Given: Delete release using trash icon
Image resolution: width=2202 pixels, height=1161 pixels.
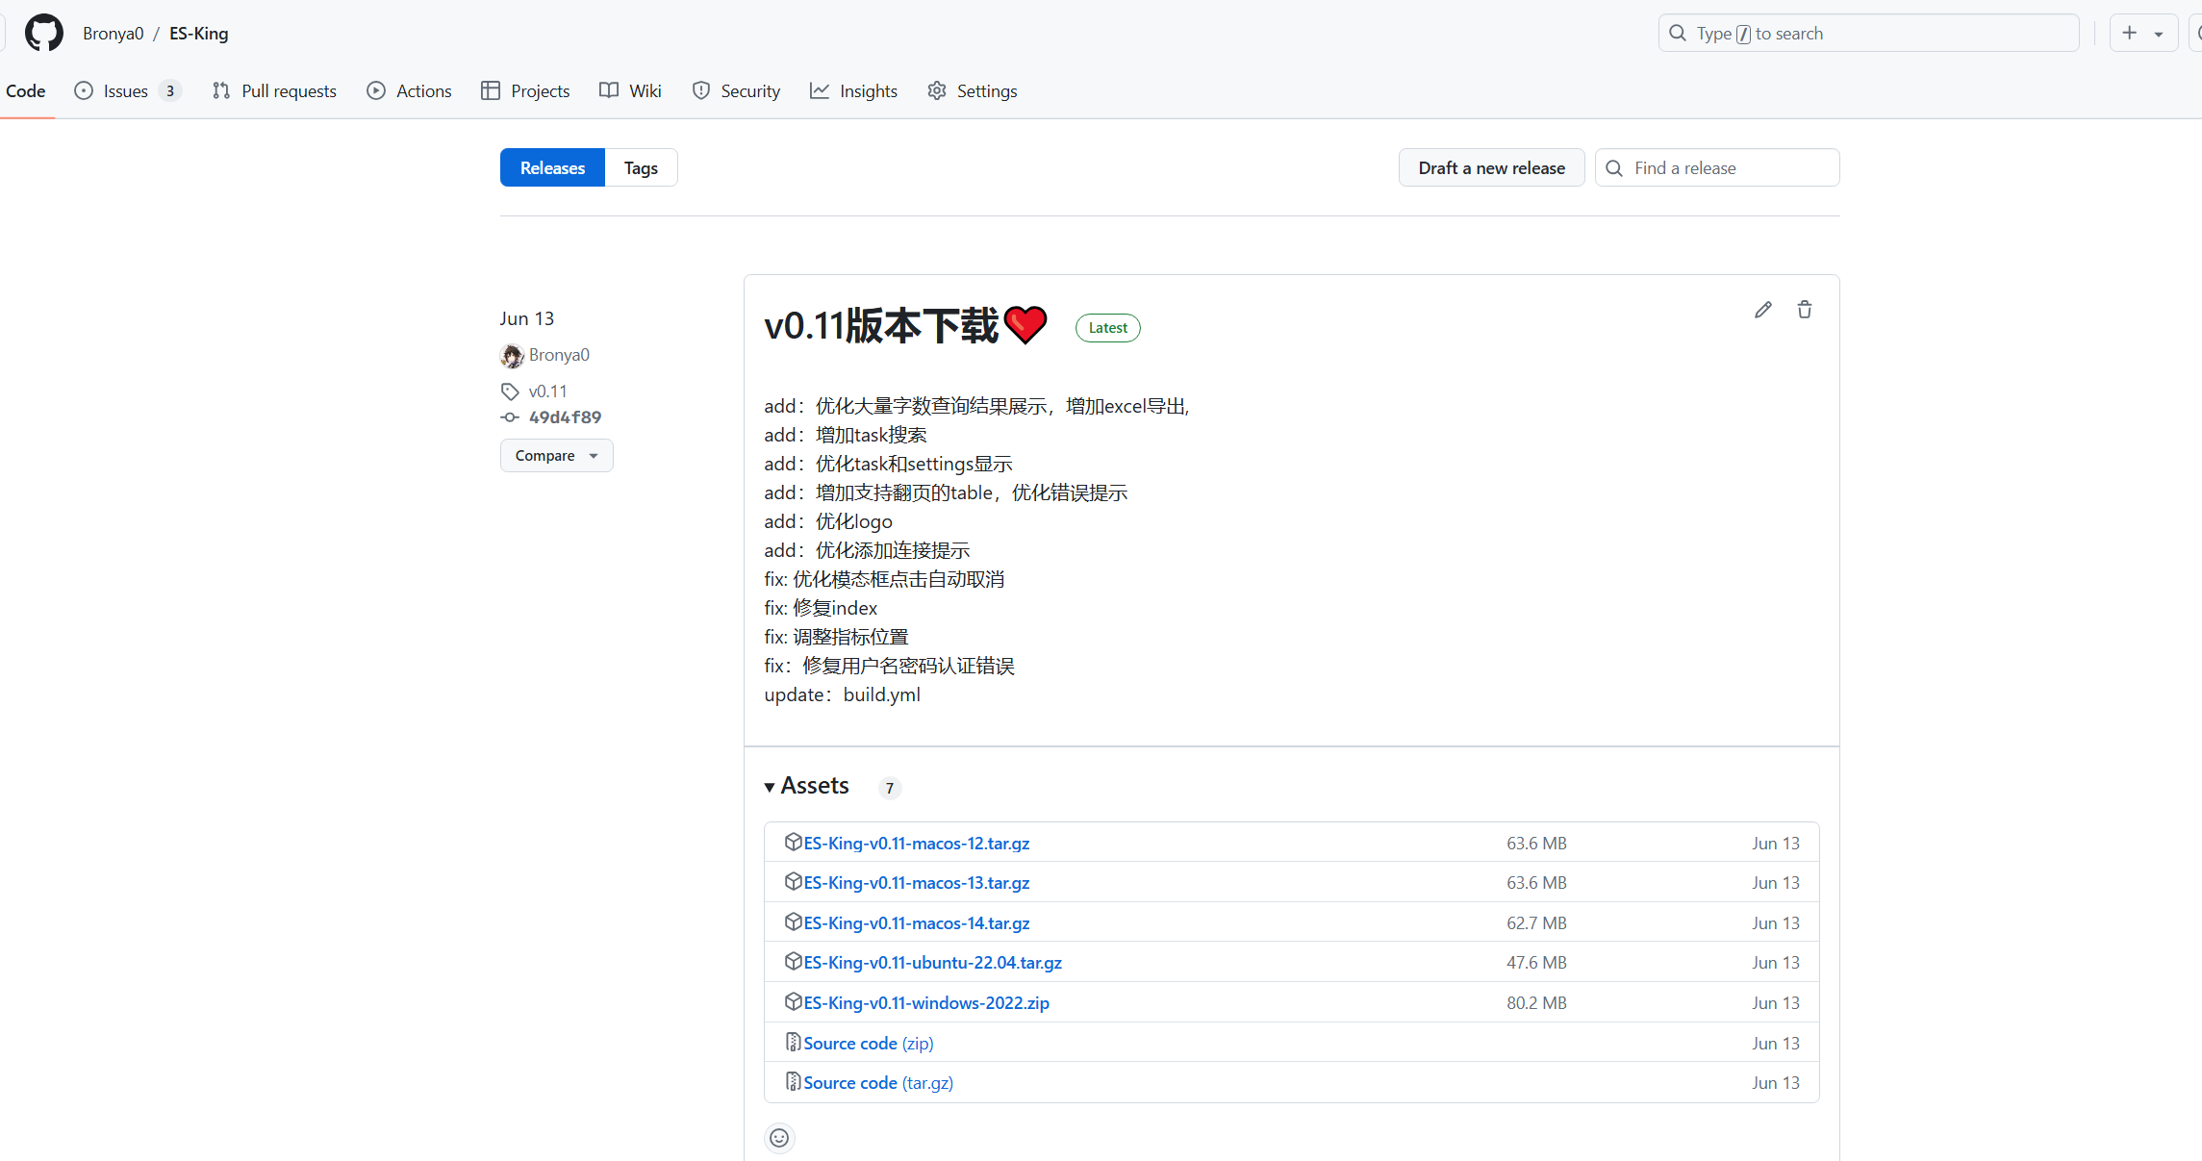Looking at the screenshot, I should (1805, 310).
